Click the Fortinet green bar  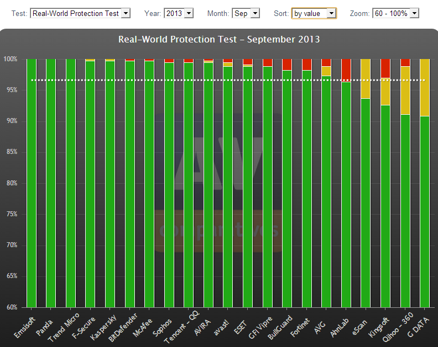(307, 189)
